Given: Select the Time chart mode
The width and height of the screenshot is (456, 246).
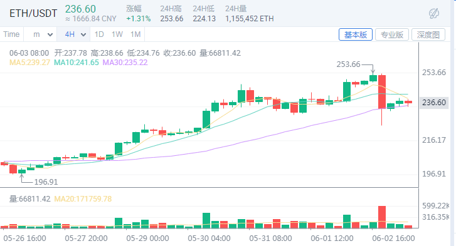Looking at the screenshot, I should pos(11,34).
